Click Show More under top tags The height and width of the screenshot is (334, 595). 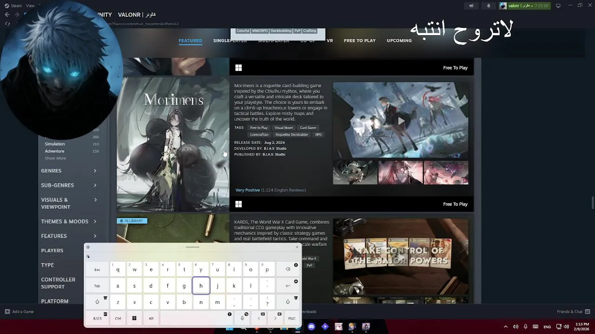[55, 158]
